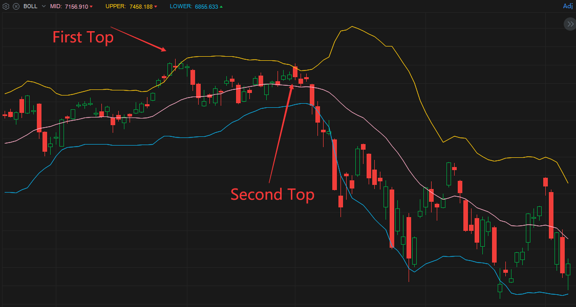Click the Adj link at top right
Screen dimensions: 576x307
[x=567, y=6]
